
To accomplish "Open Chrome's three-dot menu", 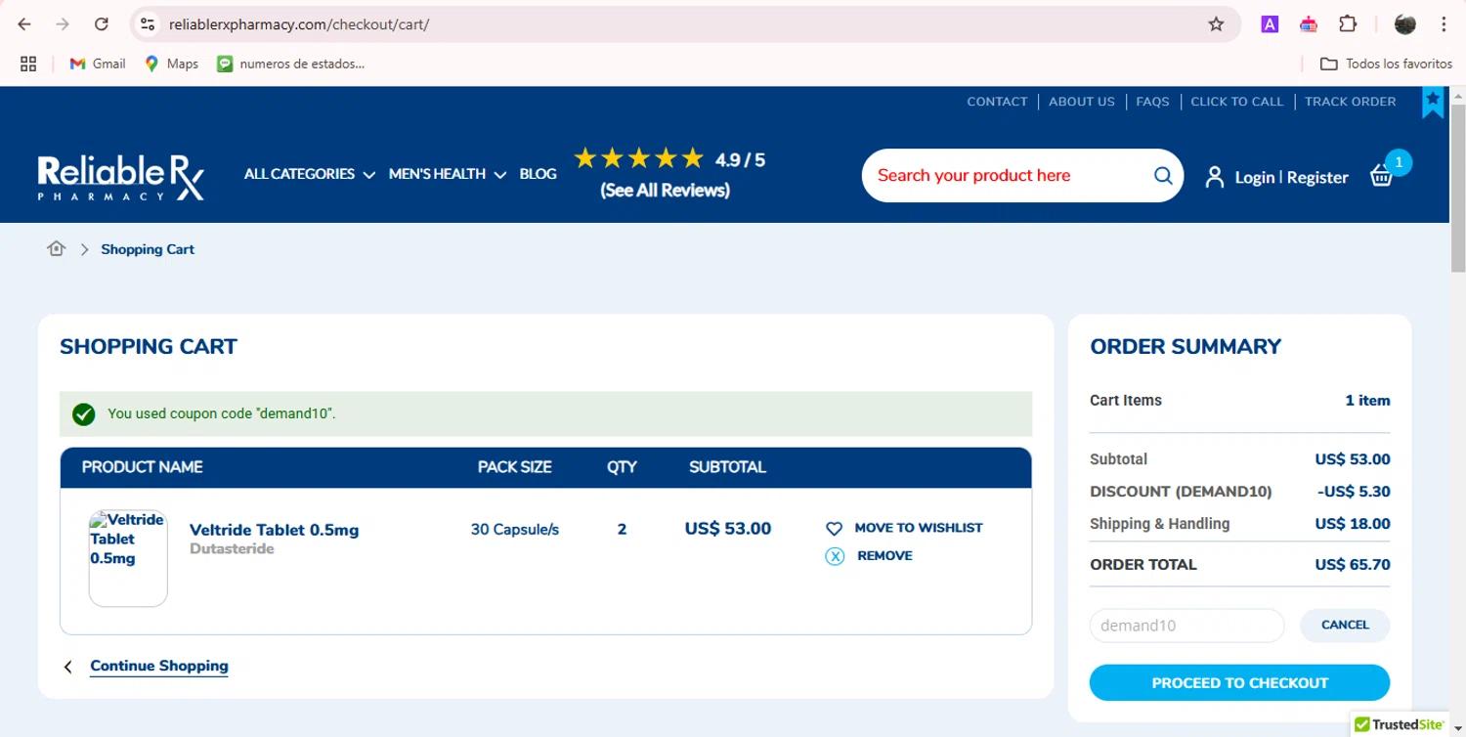I will click(x=1444, y=24).
